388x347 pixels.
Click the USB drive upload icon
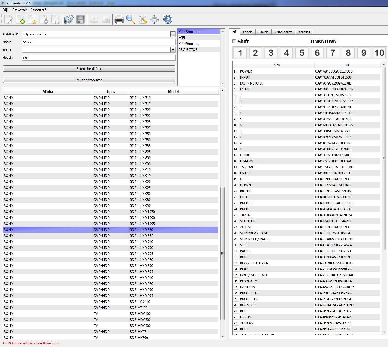(94, 20)
